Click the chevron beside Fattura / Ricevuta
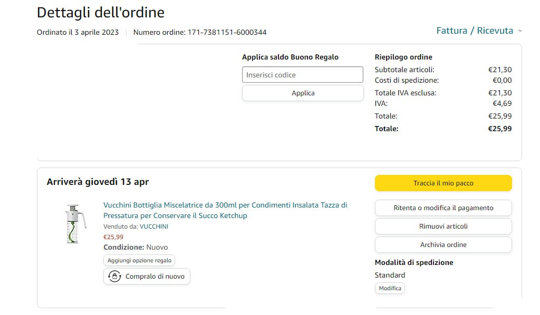This screenshot has height=315, width=540. [520, 31]
